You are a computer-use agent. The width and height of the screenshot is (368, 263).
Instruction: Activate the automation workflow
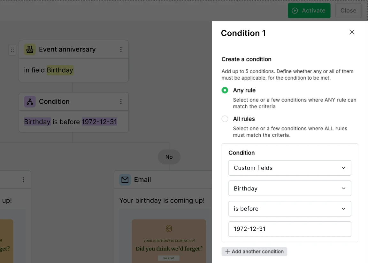click(309, 10)
